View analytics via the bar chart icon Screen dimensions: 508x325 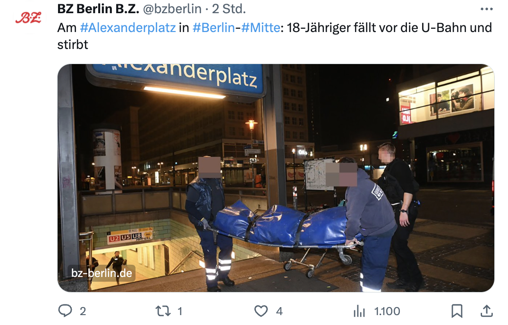click(x=359, y=311)
